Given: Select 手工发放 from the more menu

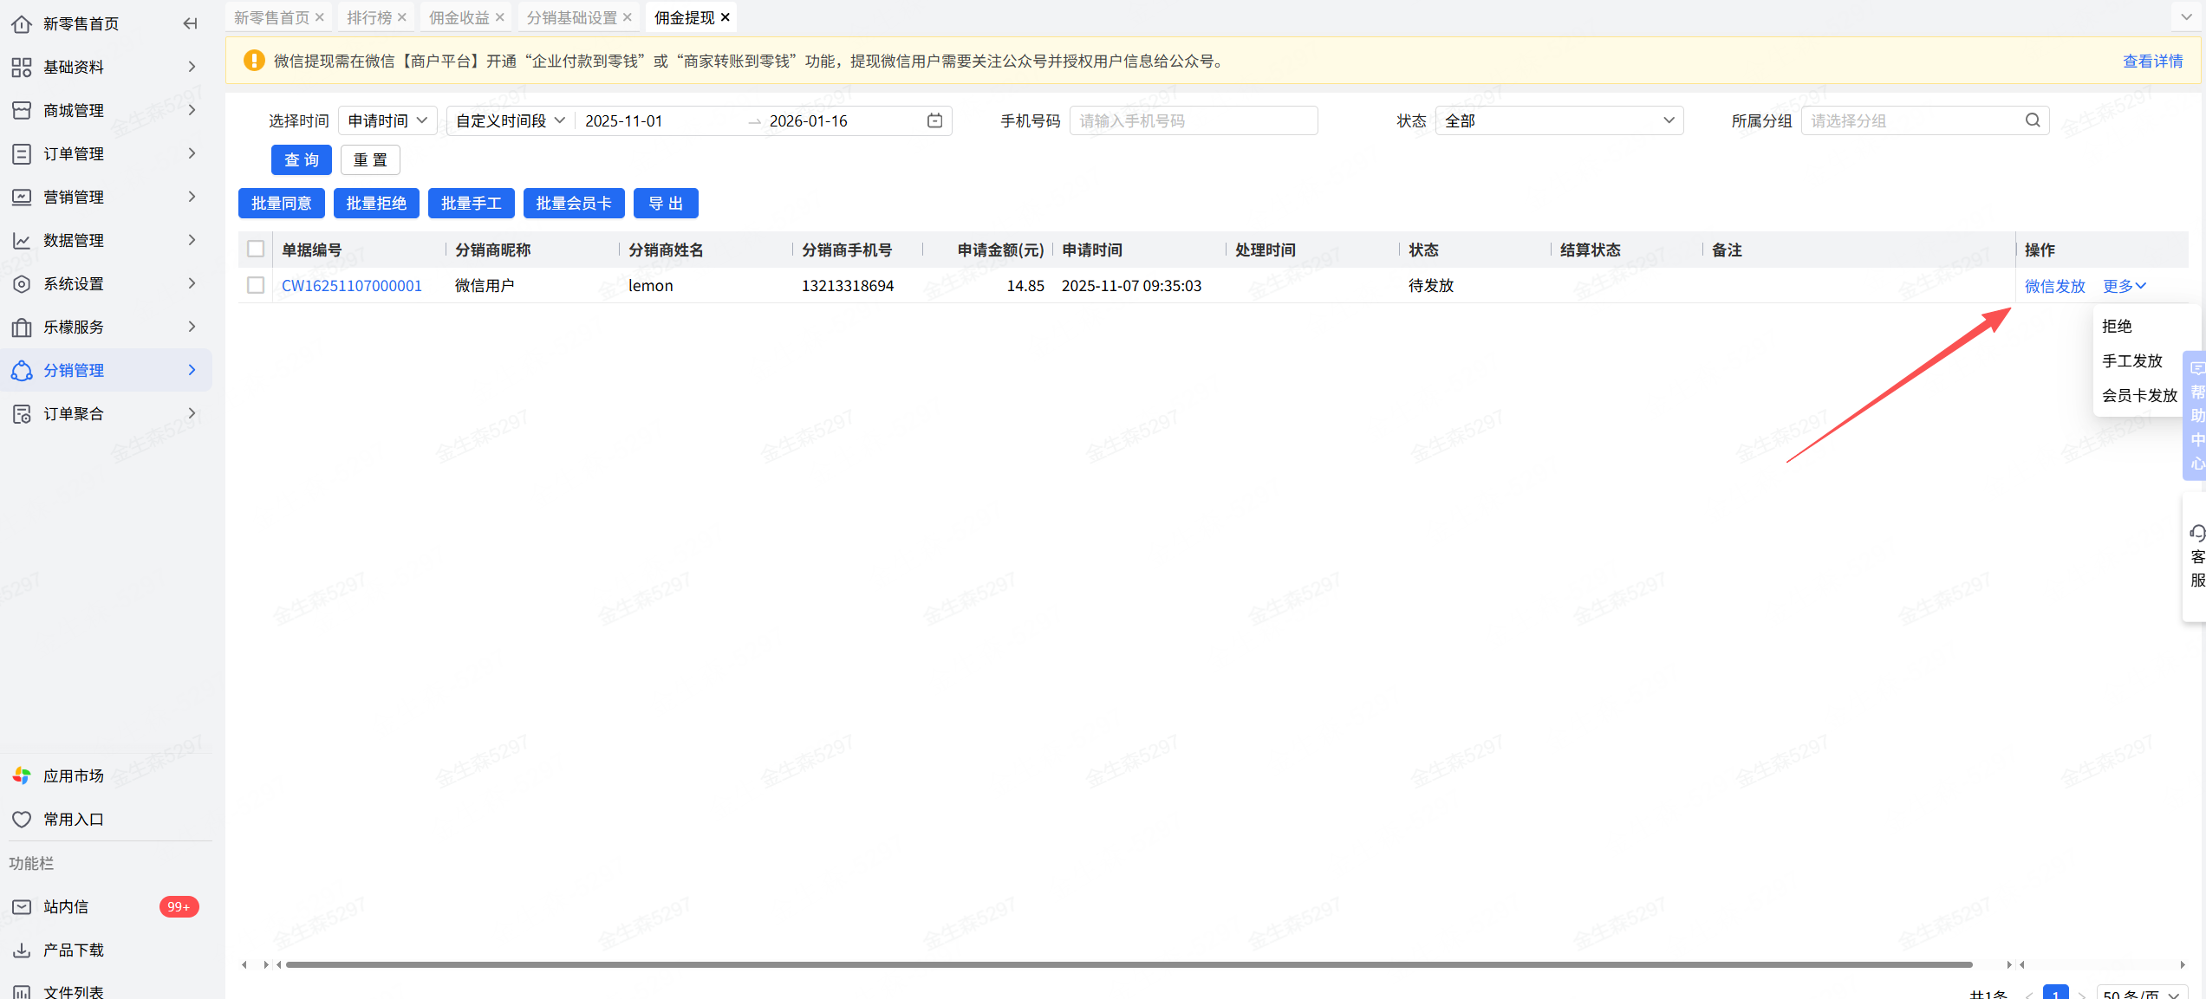Looking at the screenshot, I should pyautogui.click(x=2131, y=360).
